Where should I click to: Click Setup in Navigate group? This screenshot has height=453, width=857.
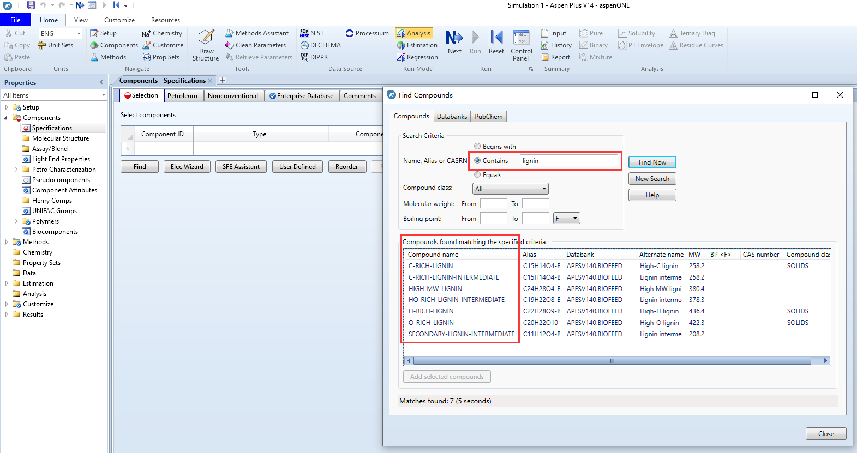[103, 33]
